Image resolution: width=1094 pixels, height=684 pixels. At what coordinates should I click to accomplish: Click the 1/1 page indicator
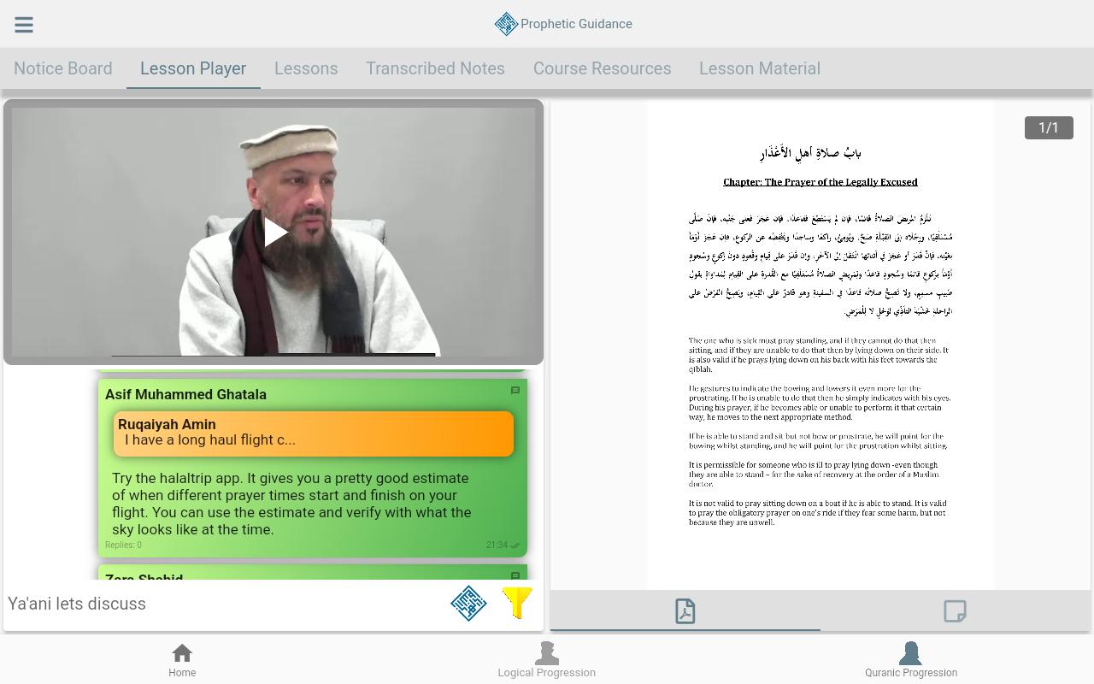pyautogui.click(x=1049, y=127)
